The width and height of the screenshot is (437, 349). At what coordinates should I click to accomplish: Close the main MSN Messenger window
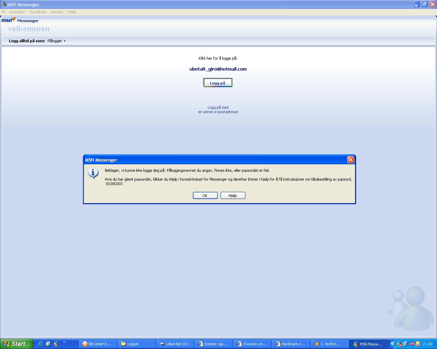(432, 4)
